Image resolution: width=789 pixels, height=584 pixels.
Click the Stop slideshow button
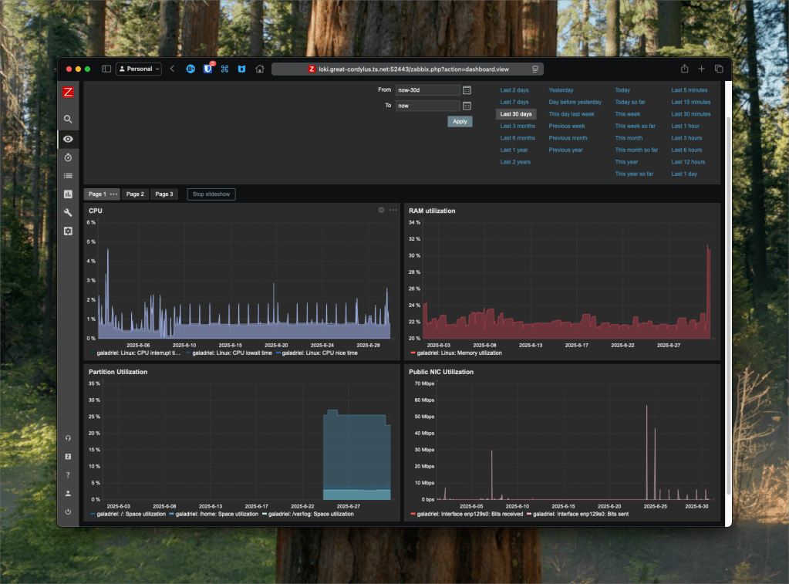click(211, 194)
